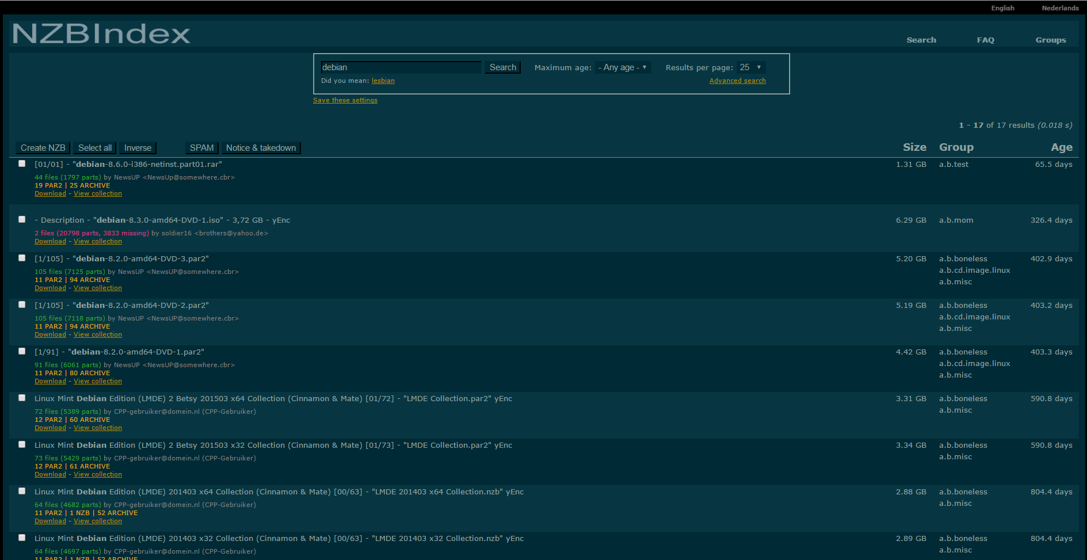The width and height of the screenshot is (1087, 560).
Task: Select the debian-8.2.0-amd64-DVD-2.par2 checkbox
Action: point(22,304)
